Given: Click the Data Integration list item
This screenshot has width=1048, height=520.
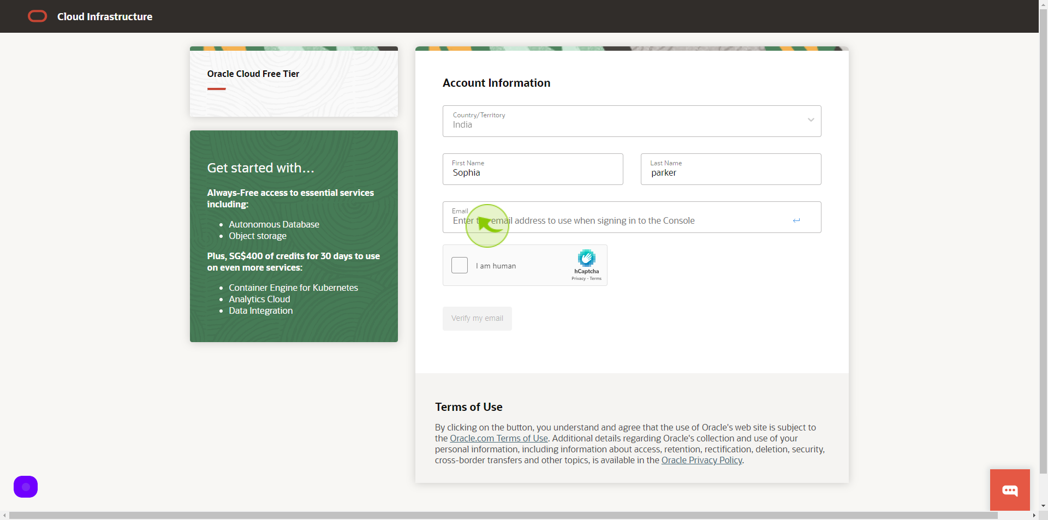Looking at the screenshot, I should pyautogui.click(x=261, y=310).
